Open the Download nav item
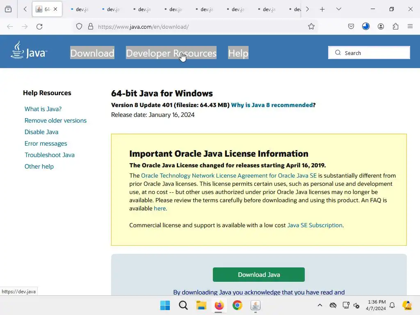The height and width of the screenshot is (315, 420). pyautogui.click(x=92, y=53)
